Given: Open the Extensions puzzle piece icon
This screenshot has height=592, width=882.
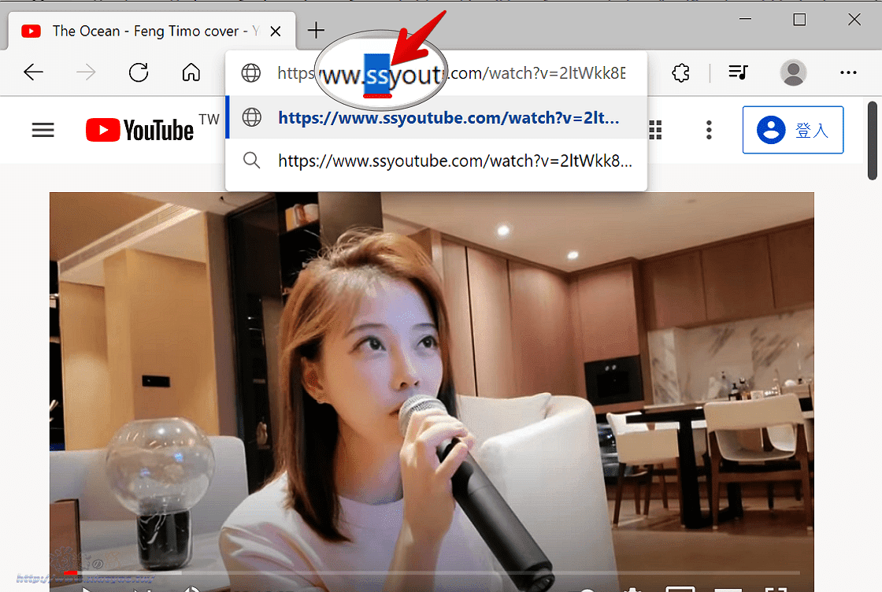Looking at the screenshot, I should (680, 72).
